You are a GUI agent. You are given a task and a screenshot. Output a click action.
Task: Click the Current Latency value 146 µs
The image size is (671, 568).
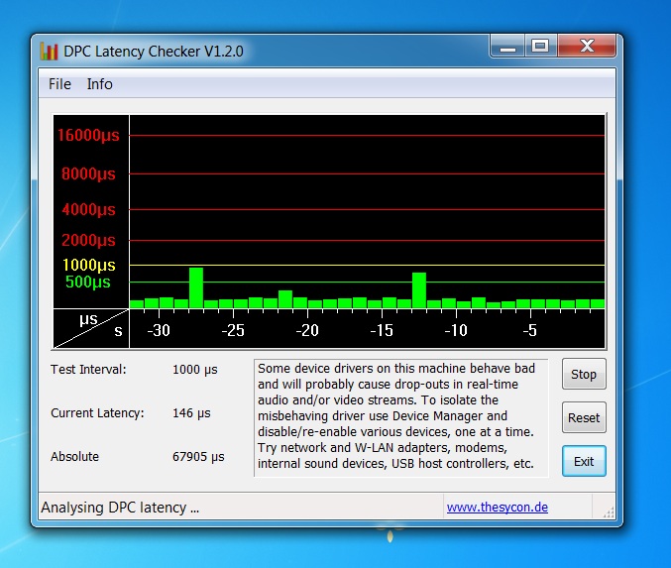point(191,413)
